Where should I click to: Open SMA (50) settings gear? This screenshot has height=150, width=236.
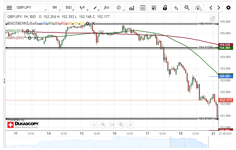click(x=28, y=31)
